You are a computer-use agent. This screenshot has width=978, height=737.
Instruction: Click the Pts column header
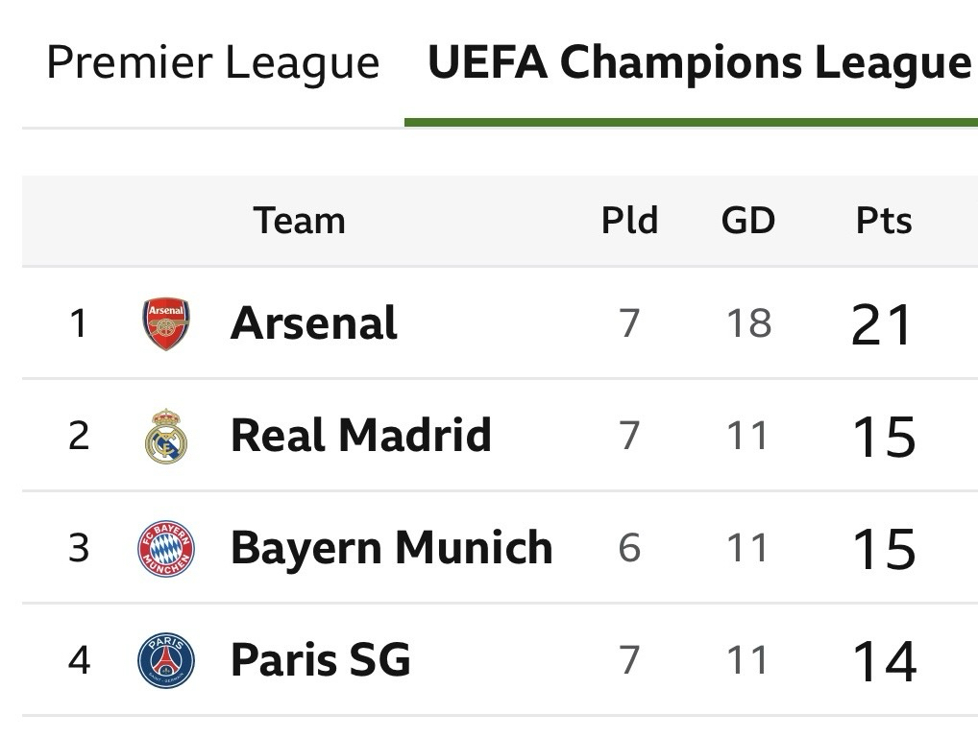(883, 221)
